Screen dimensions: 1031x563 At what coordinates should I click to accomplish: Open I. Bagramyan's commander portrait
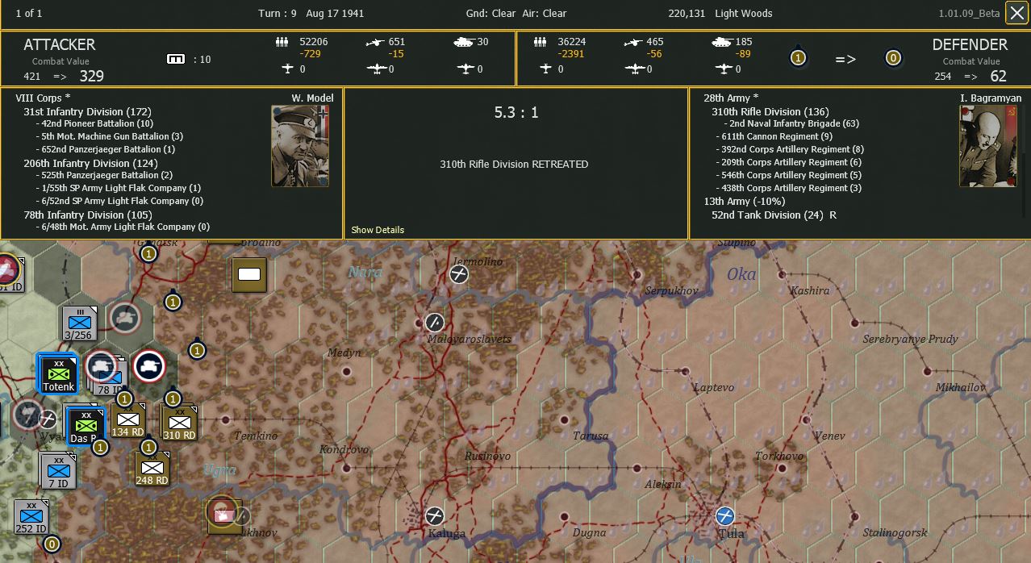(987, 146)
